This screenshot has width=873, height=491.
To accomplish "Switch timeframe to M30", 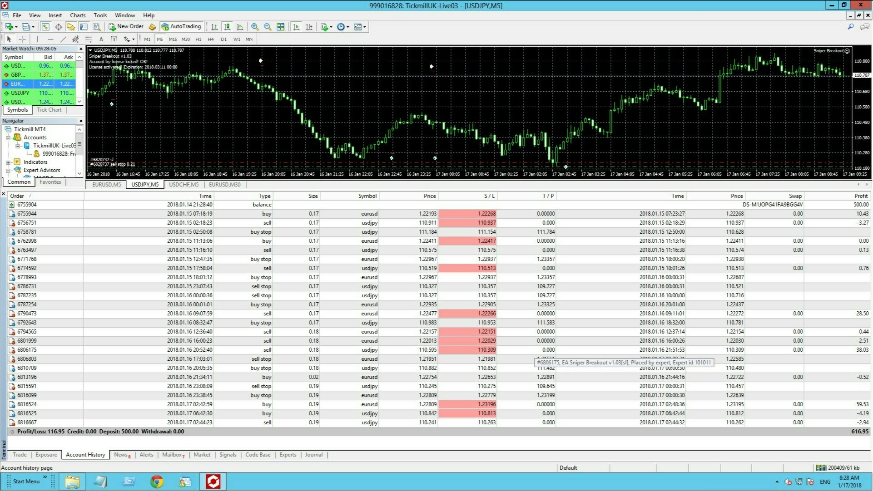I will pyautogui.click(x=185, y=39).
